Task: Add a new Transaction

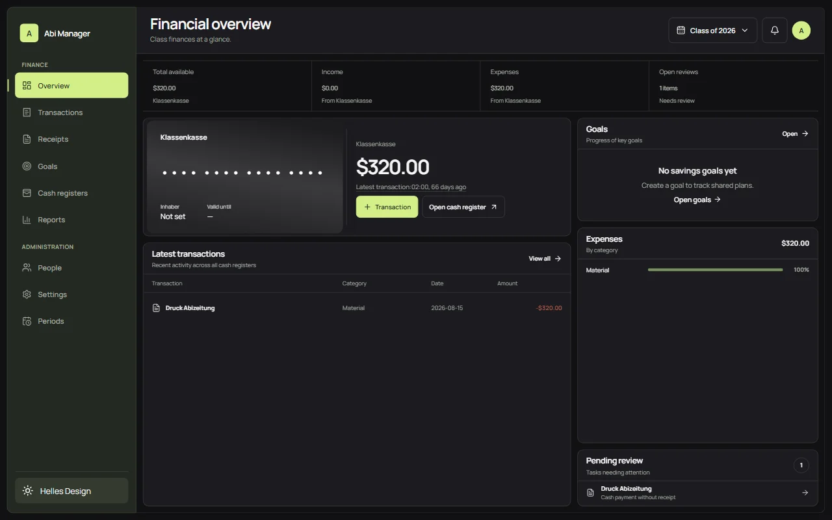Action: 387,207
